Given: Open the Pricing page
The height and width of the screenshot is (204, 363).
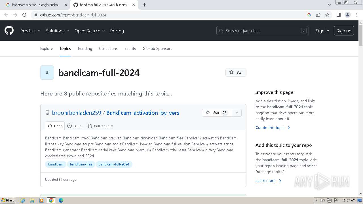Looking at the screenshot, I should pos(117,31).
